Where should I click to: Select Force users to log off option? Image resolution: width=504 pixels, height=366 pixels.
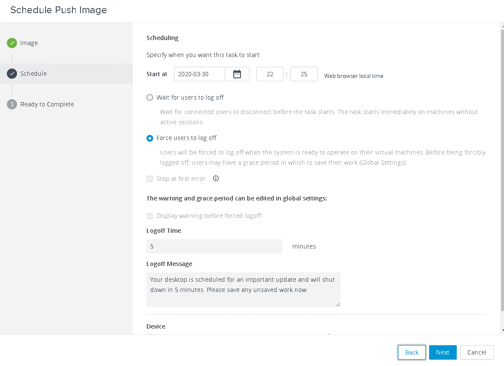pyautogui.click(x=150, y=138)
